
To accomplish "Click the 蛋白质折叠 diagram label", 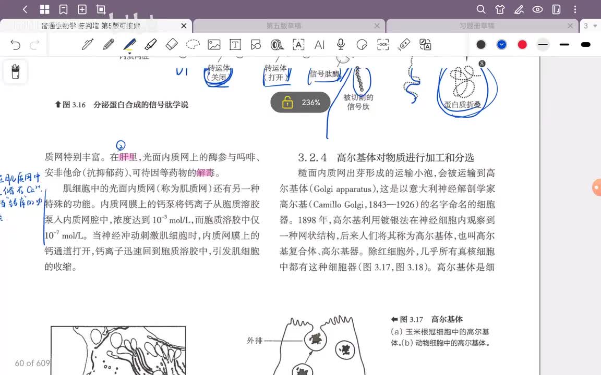I will click(462, 104).
